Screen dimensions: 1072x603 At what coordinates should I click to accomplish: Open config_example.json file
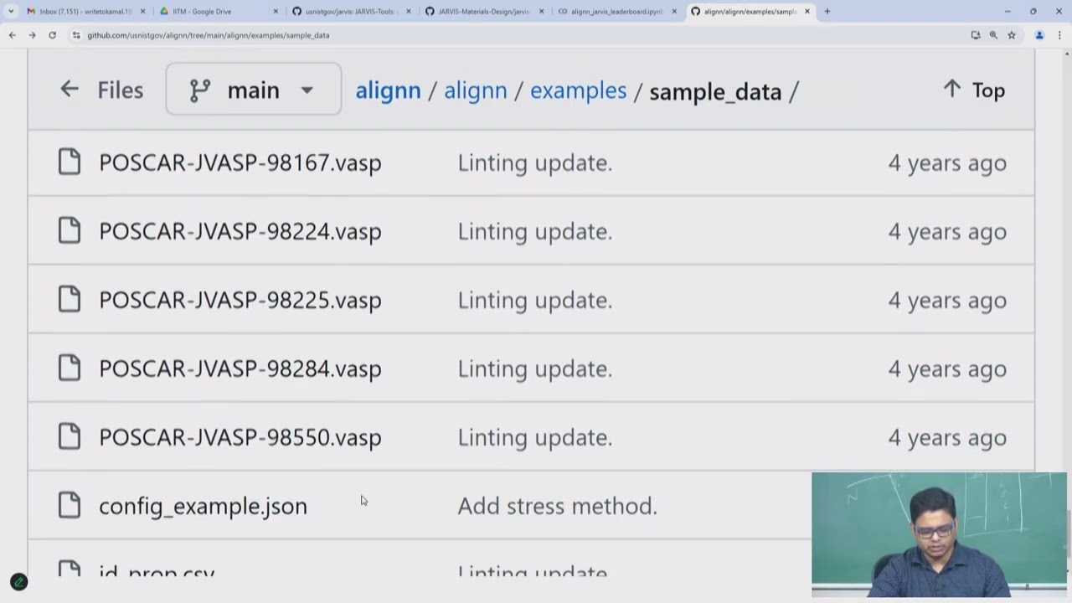coord(203,506)
